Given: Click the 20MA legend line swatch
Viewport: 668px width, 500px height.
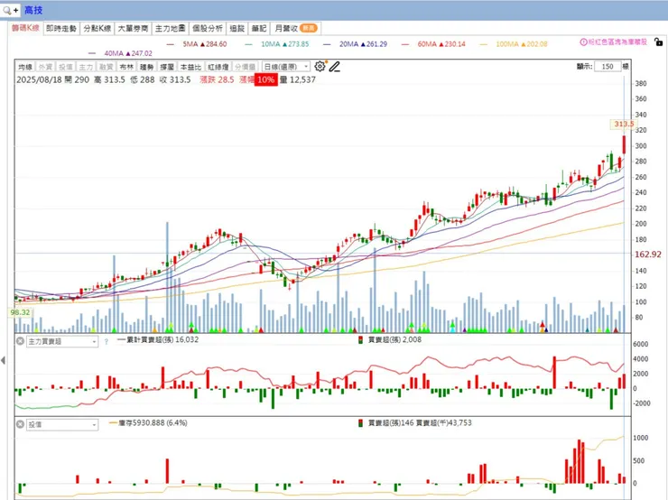Looking at the screenshot, I should [x=327, y=44].
